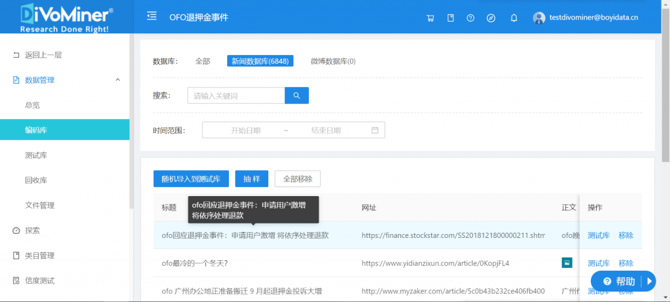This screenshot has width=670, height=302.
Task: Select 新闻数据库(6848) filter
Action: click(x=260, y=61)
